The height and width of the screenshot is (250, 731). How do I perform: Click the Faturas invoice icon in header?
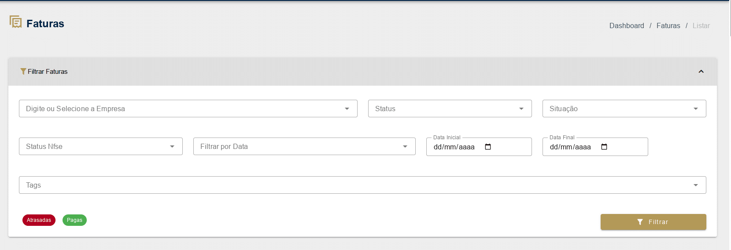pos(16,22)
